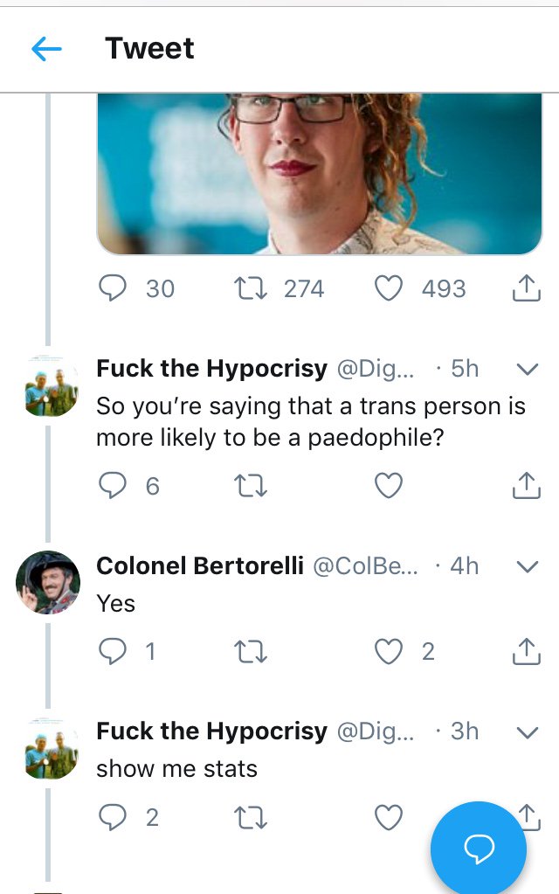Open Colonel Bertorelli's profile name link

tap(200, 566)
